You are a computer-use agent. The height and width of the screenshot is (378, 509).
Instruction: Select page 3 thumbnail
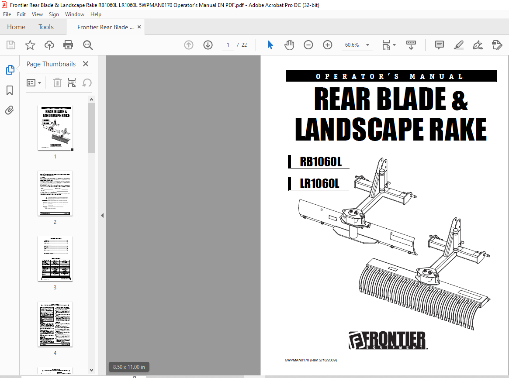pyautogui.click(x=55, y=259)
